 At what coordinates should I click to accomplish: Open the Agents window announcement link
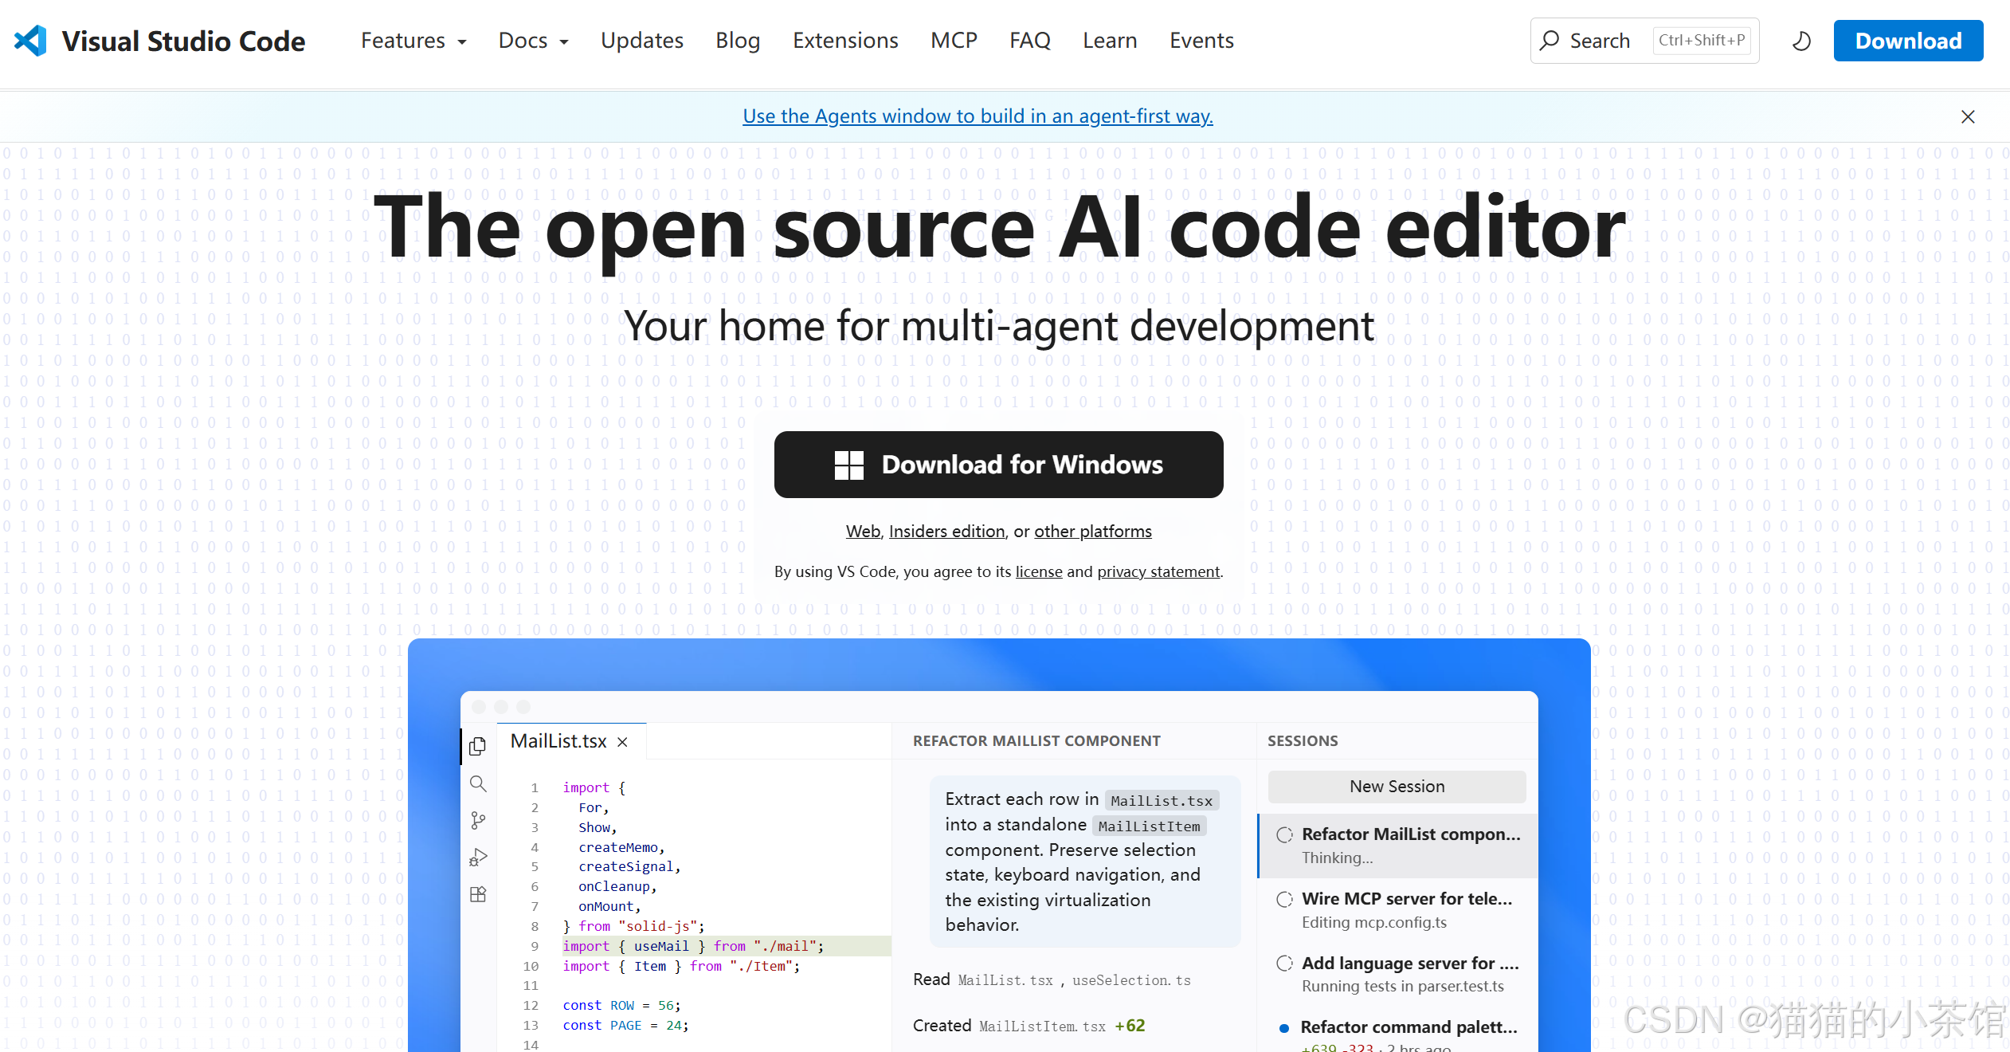point(978,116)
